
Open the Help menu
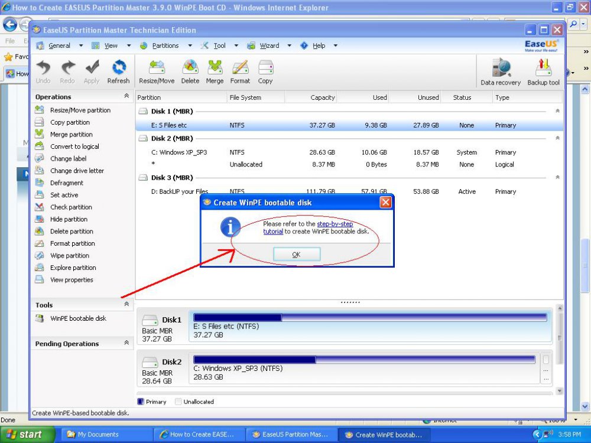point(319,45)
